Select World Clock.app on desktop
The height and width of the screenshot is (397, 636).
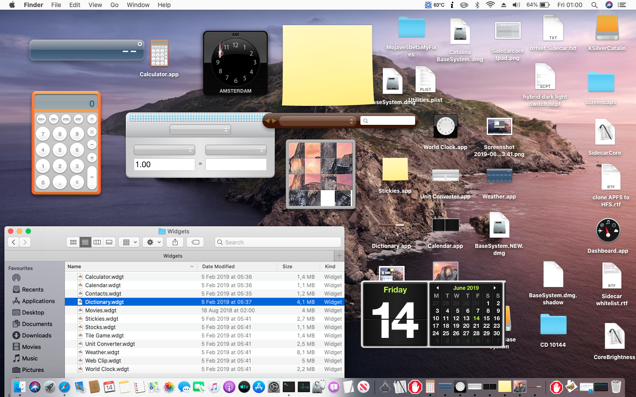click(x=445, y=127)
